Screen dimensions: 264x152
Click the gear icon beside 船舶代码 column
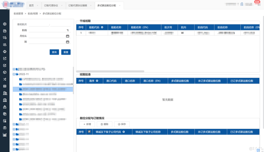pyautogui.click(x=102, y=28)
